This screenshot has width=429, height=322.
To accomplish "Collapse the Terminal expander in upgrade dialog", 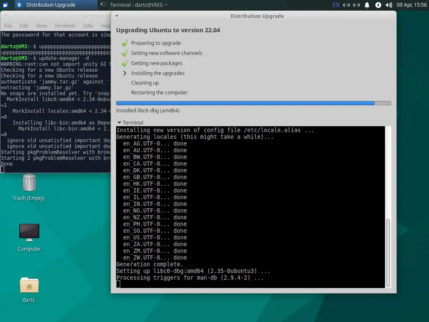I will coord(119,123).
